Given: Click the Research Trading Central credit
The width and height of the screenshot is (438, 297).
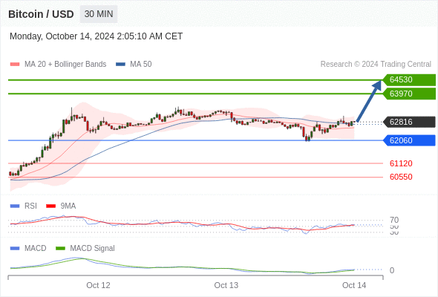Looking at the screenshot, I should point(376,65).
